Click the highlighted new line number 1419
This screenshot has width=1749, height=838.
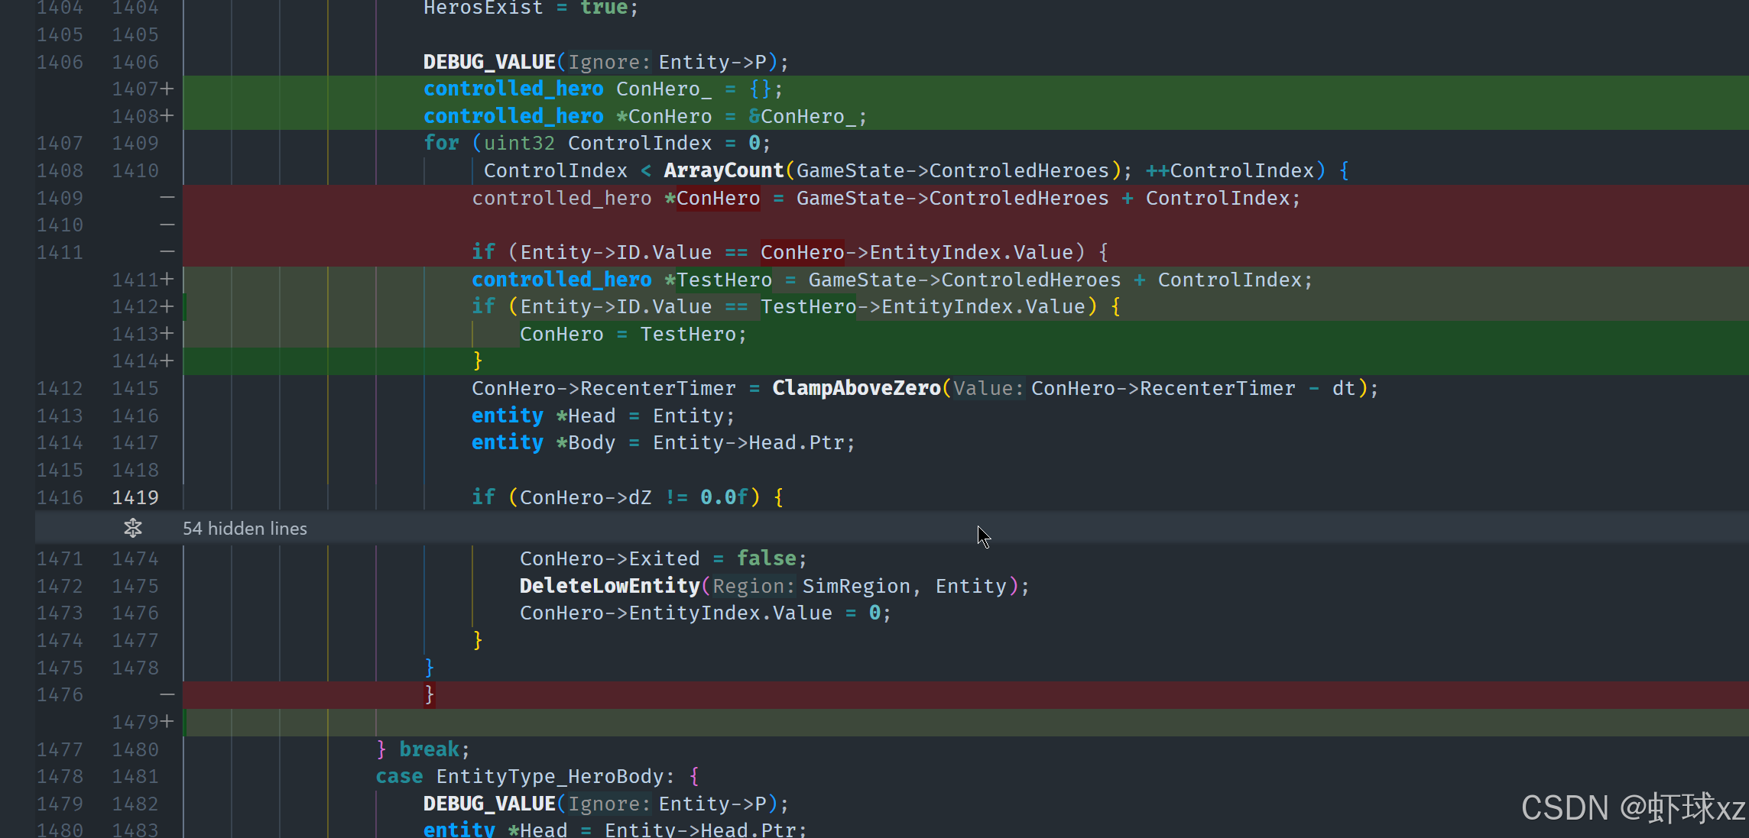pos(135,497)
